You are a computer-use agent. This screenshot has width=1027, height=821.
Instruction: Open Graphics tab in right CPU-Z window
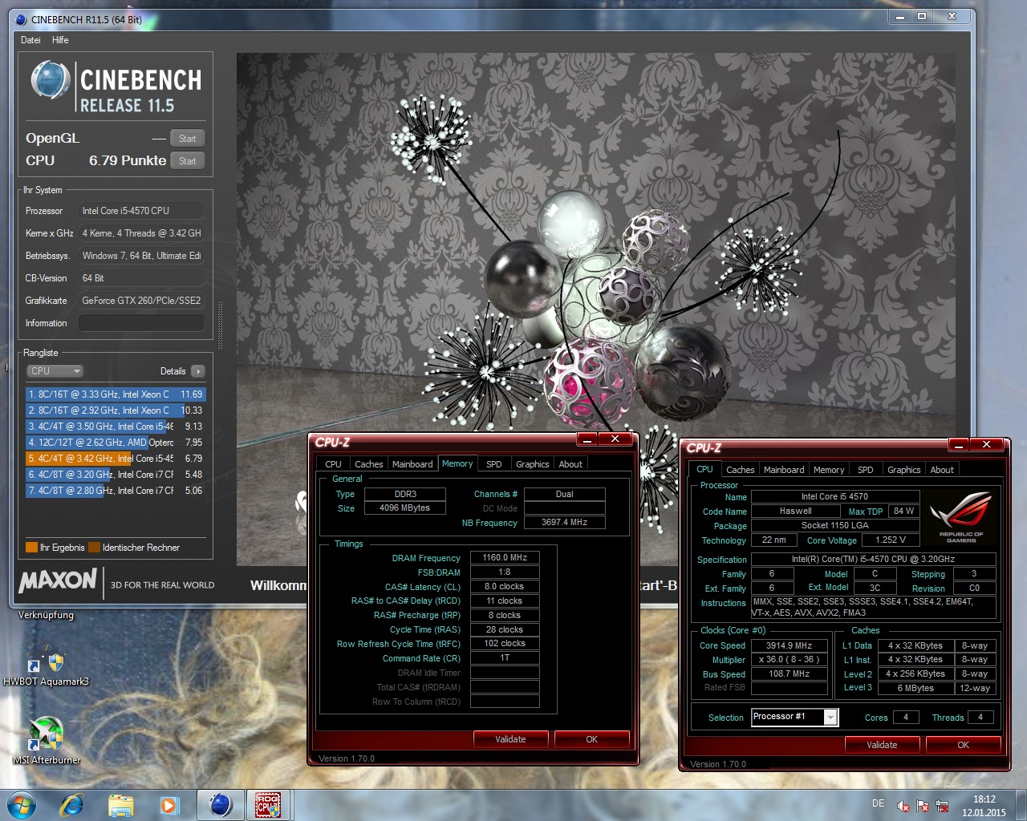904,470
